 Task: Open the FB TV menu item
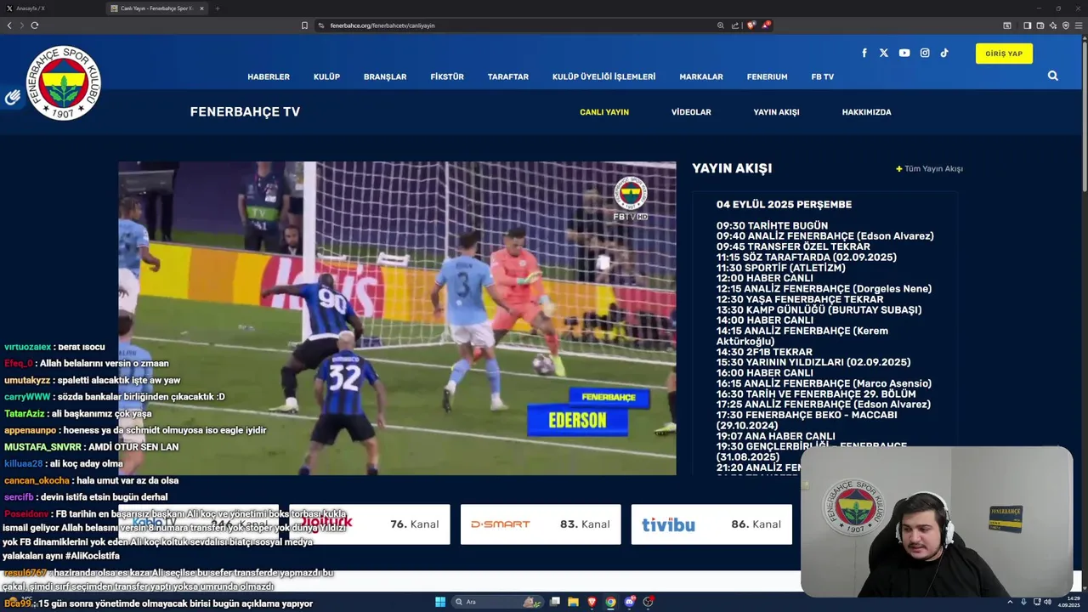[x=822, y=76]
